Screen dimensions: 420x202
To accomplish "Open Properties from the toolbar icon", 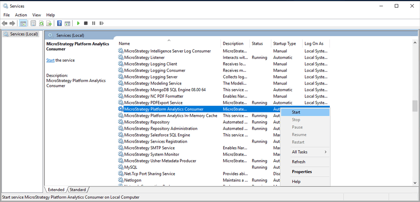I will click(33, 23).
